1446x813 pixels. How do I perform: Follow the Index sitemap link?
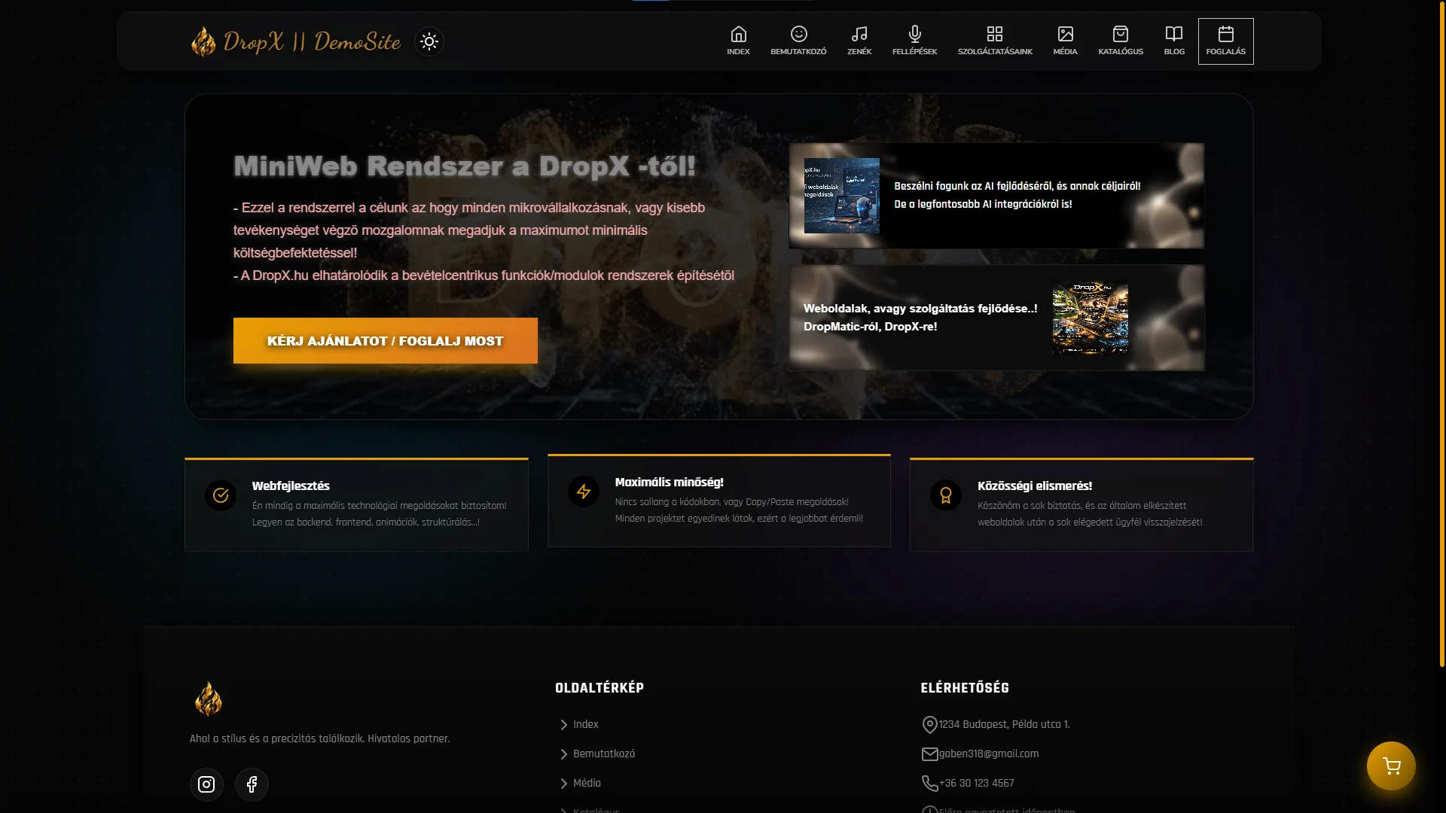point(585,724)
